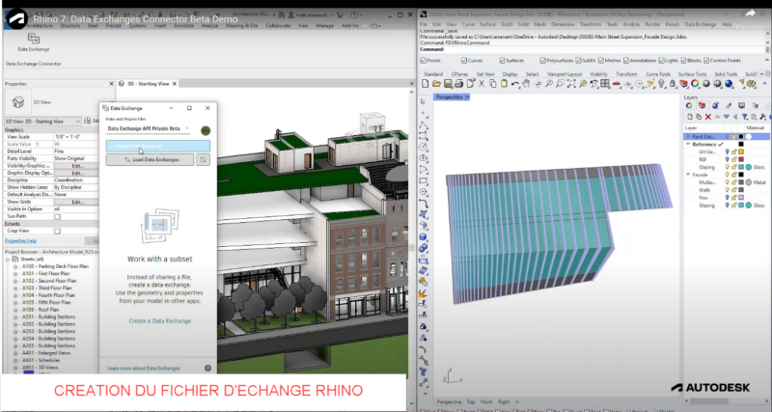Click the Create a Data Exchange link
772x412 pixels.
tap(159, 320)
